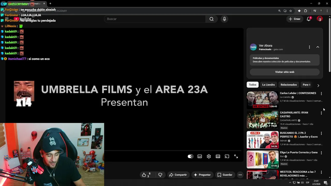This screenshot has height=186, width=331.
Task: Open options for Elige La Puerta video
Action: [x=321, y=153]
